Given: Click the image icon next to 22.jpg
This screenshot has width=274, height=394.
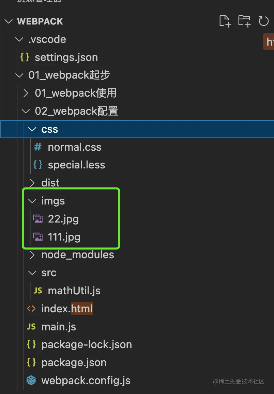Looking at the screenshot, I should (38, 219).
